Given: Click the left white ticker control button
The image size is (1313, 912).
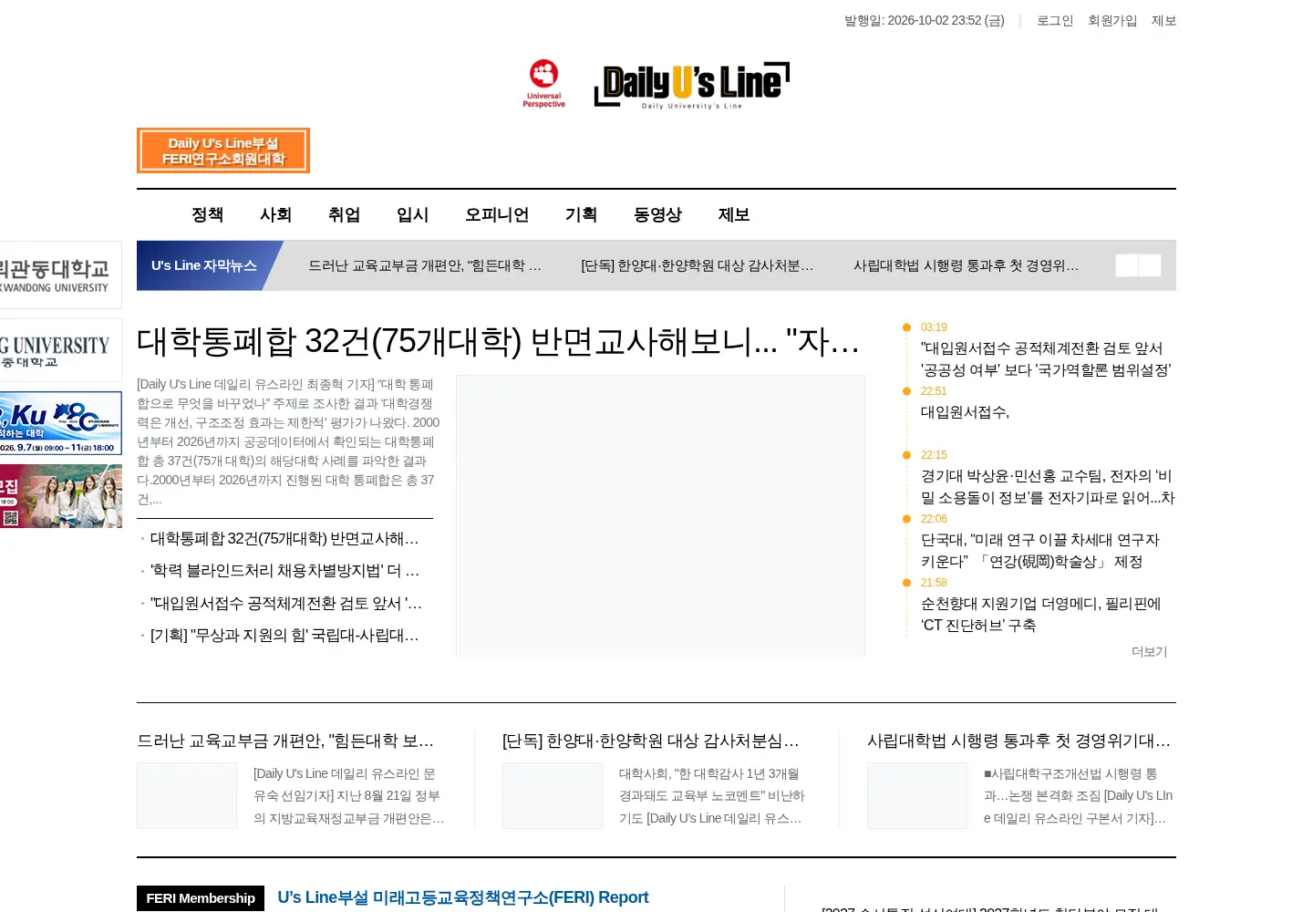Looking at the screenshot, I should [1127, 265].
